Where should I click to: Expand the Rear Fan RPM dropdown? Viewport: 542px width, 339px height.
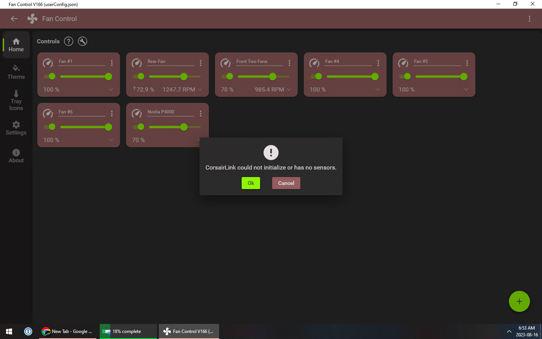coord(199,89)
